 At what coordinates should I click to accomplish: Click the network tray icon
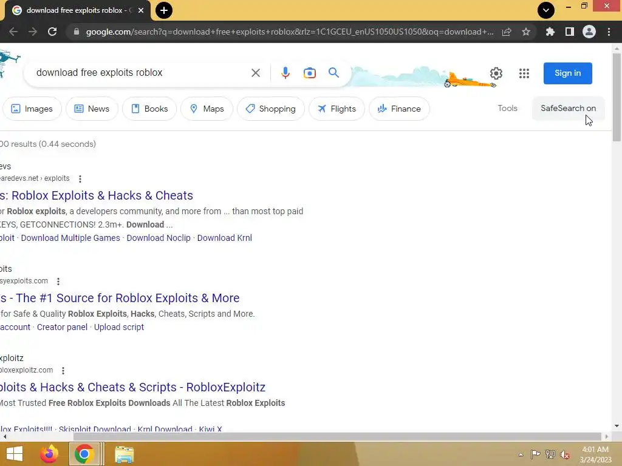coord(550,454)
